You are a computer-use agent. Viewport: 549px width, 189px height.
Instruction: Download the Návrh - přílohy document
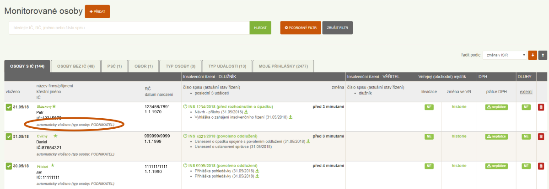[246, 112]
